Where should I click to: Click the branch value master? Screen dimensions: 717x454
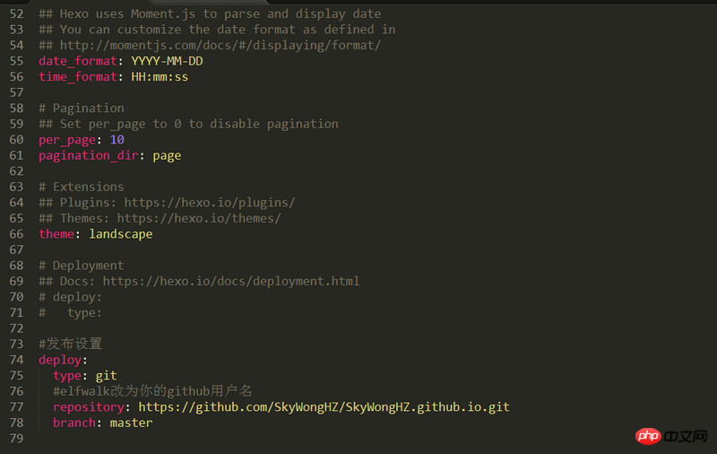click(131, 423)
